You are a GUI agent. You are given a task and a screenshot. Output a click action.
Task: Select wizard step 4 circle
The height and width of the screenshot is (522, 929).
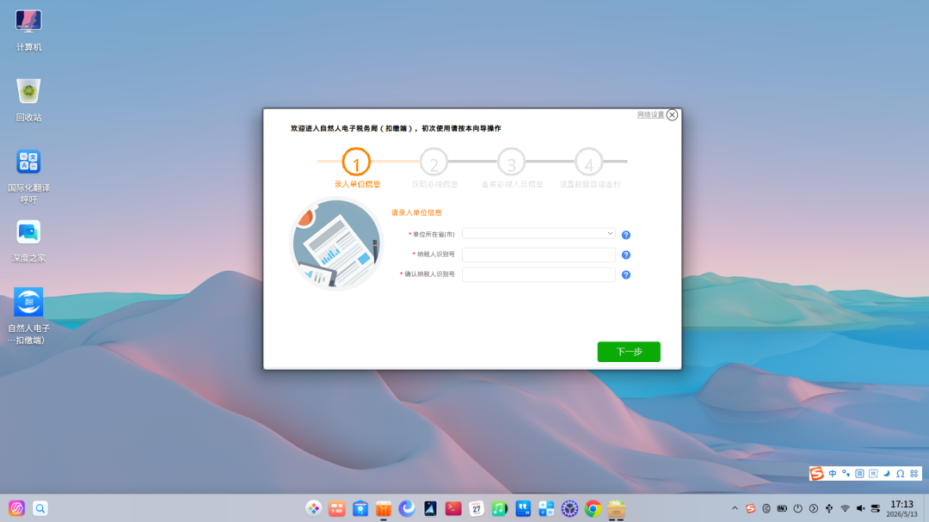(x=589, y=162)
